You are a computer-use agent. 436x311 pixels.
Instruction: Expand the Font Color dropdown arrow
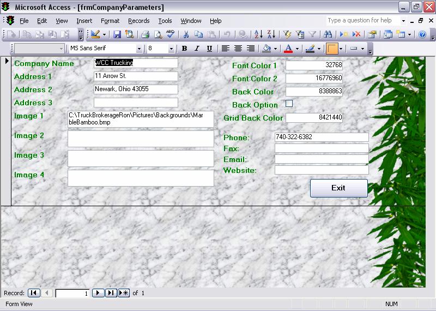(x=297, y=49)
